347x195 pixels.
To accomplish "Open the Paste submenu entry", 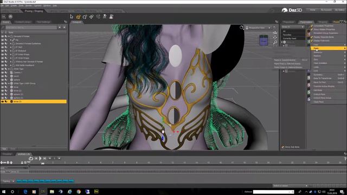I will pyautogui.click(x=329, y=48).
